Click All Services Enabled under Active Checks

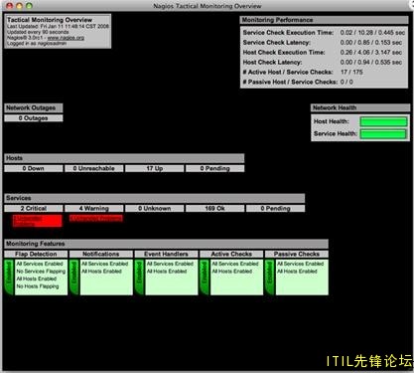tap(235, 264)
